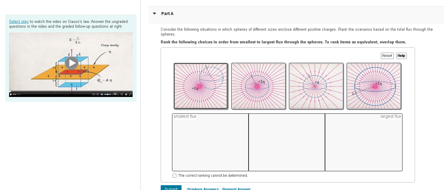Select the +q charge sphere image
This screenshot has height=190, width=444.
pos(316,86)
